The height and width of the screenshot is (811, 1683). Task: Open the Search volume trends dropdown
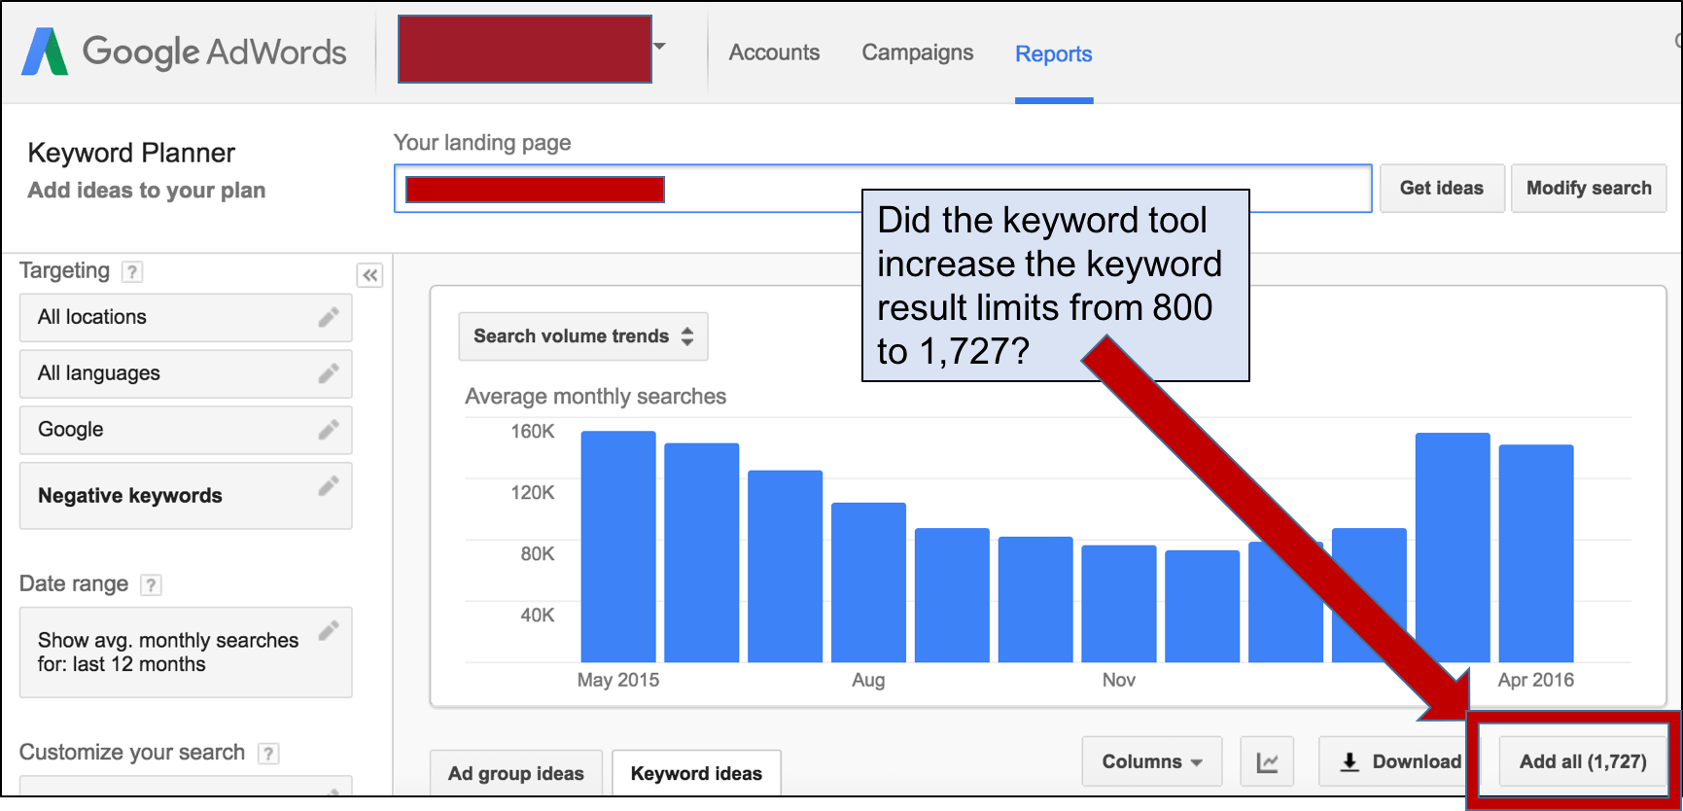583,336
